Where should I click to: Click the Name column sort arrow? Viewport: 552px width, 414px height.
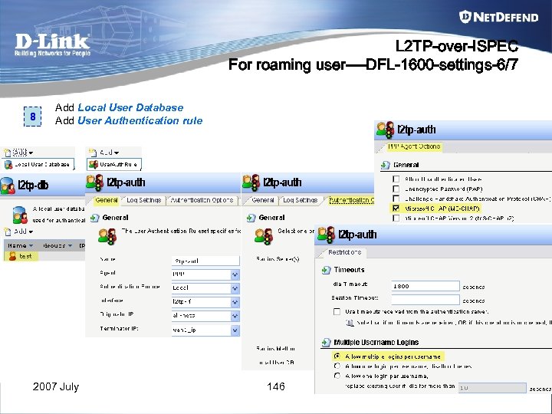(x=31, y=246)
